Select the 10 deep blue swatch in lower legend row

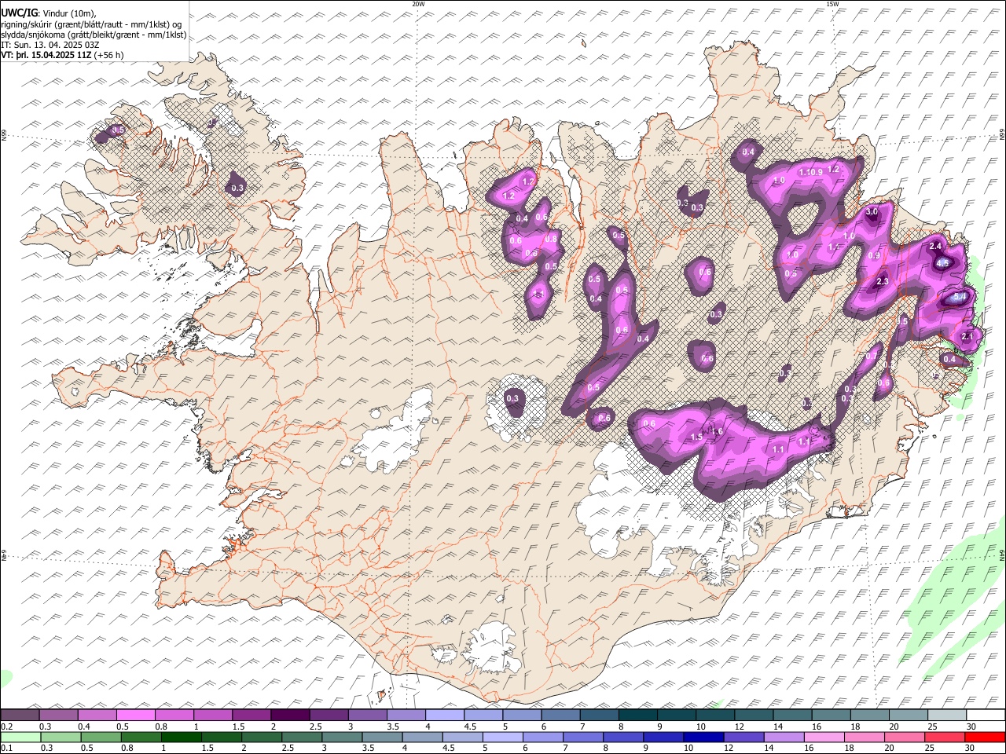click(x=703, y=737)
